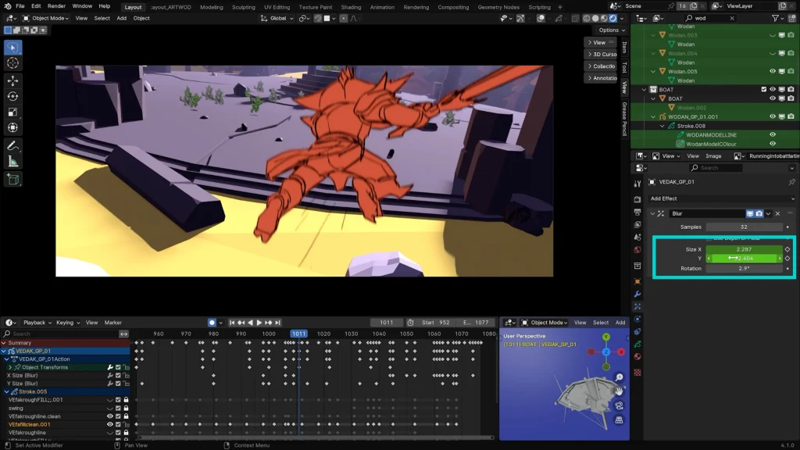The image size is (800, 450).
Task: Remove the Blur effect with X button
Action: pos(777,214)
